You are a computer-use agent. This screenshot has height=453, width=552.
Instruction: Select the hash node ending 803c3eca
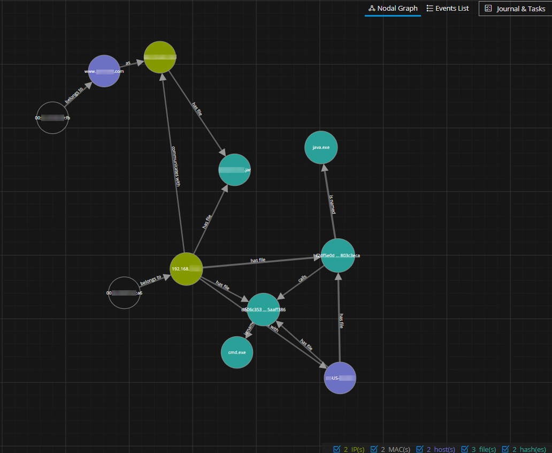coord(338,255)
